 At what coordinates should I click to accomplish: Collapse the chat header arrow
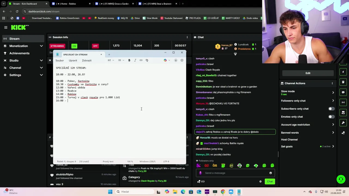point(235,54)
